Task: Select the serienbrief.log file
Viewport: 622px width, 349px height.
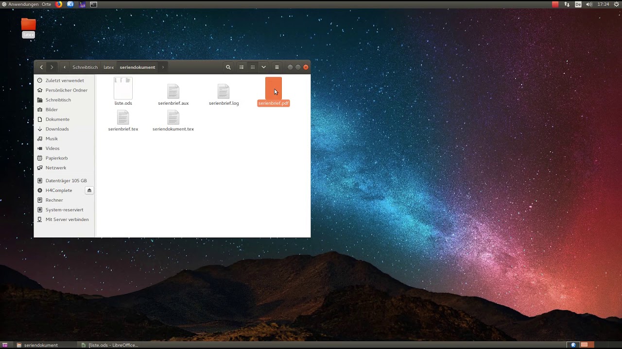Action: point(224,95)
